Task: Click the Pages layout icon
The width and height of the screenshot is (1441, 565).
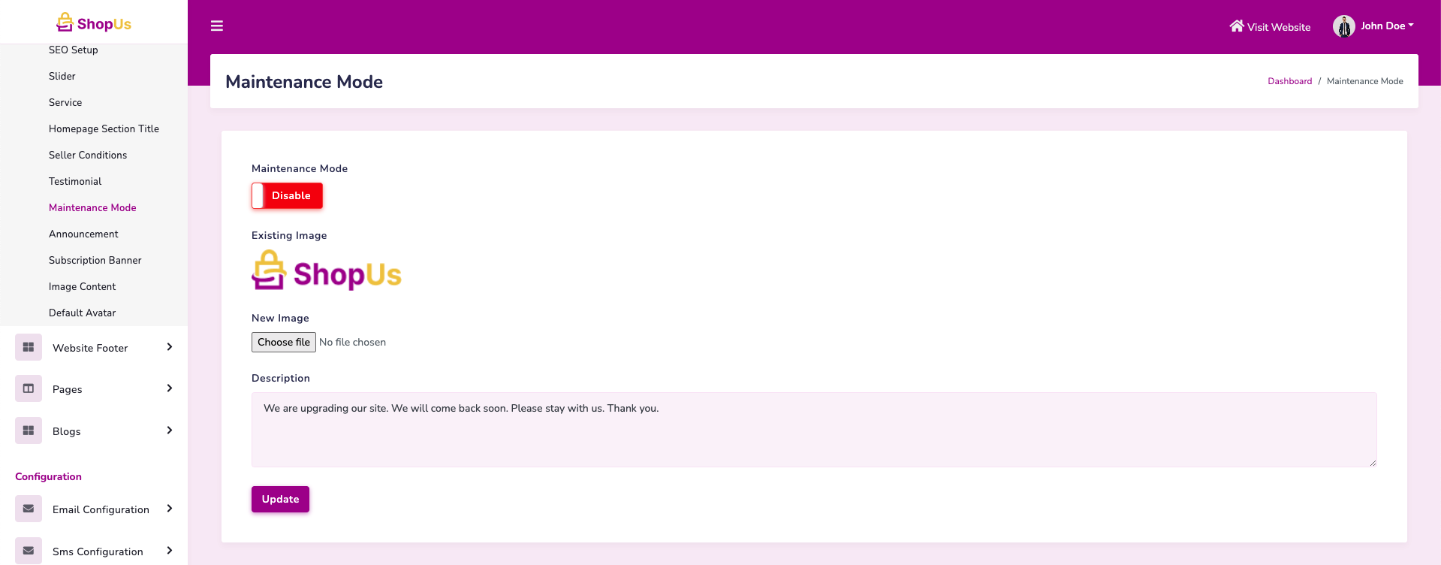Action: pos(29,388)
